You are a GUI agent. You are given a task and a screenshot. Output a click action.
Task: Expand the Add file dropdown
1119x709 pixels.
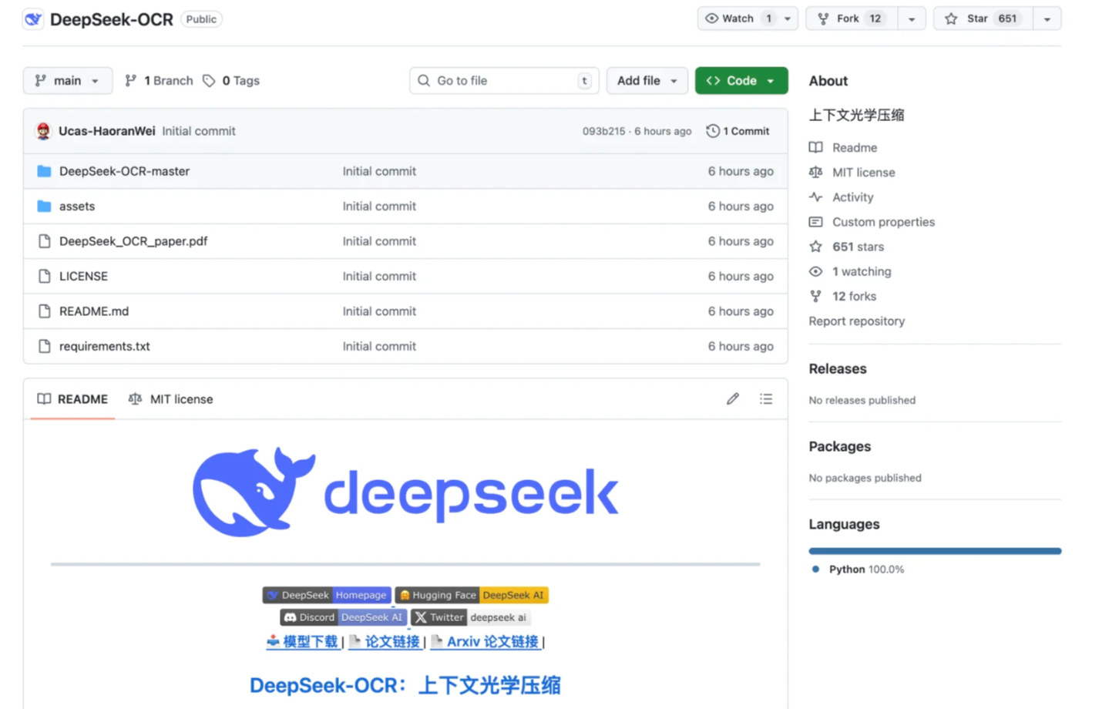647,81
